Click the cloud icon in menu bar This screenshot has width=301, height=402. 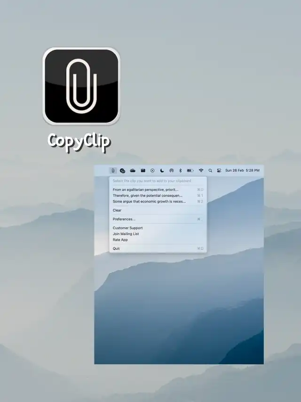pyautogui.click(x=133, y=170)
